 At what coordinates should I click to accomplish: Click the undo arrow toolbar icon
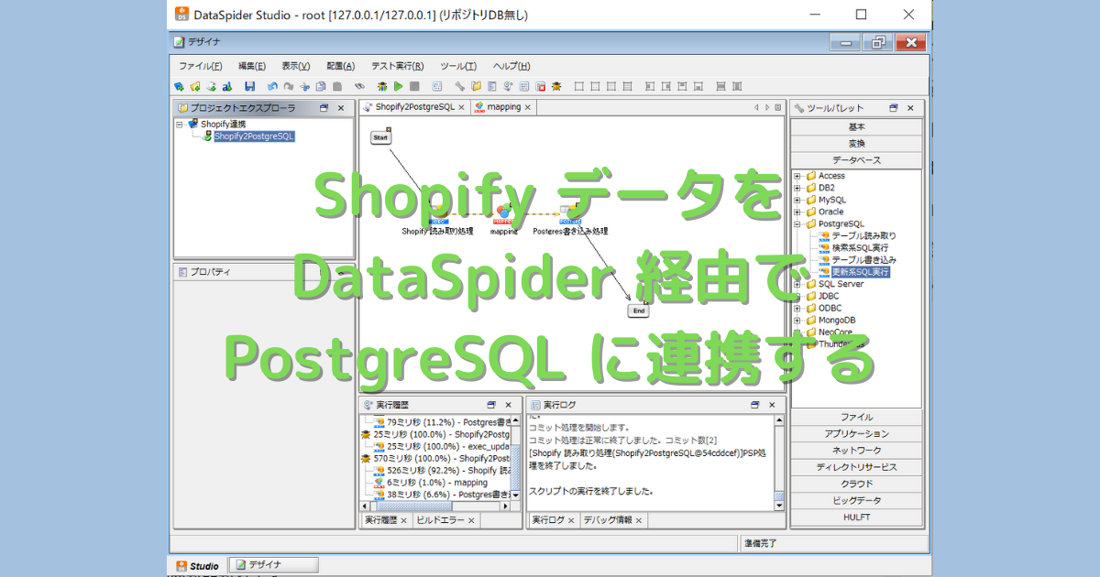click(x=273, y=86)
